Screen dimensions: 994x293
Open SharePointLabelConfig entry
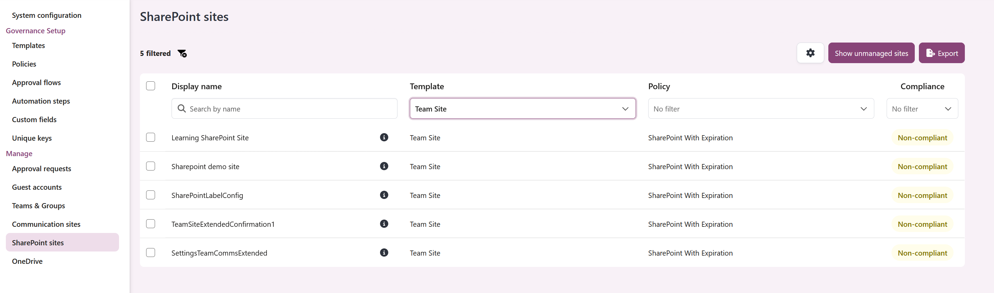pyautogui.click(x=207, y=195)
